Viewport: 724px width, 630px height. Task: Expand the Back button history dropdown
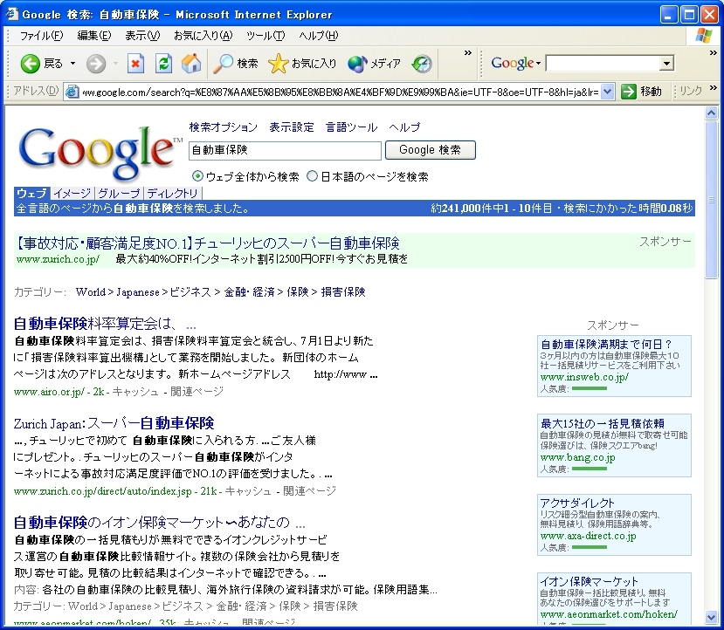pos(73,63)
